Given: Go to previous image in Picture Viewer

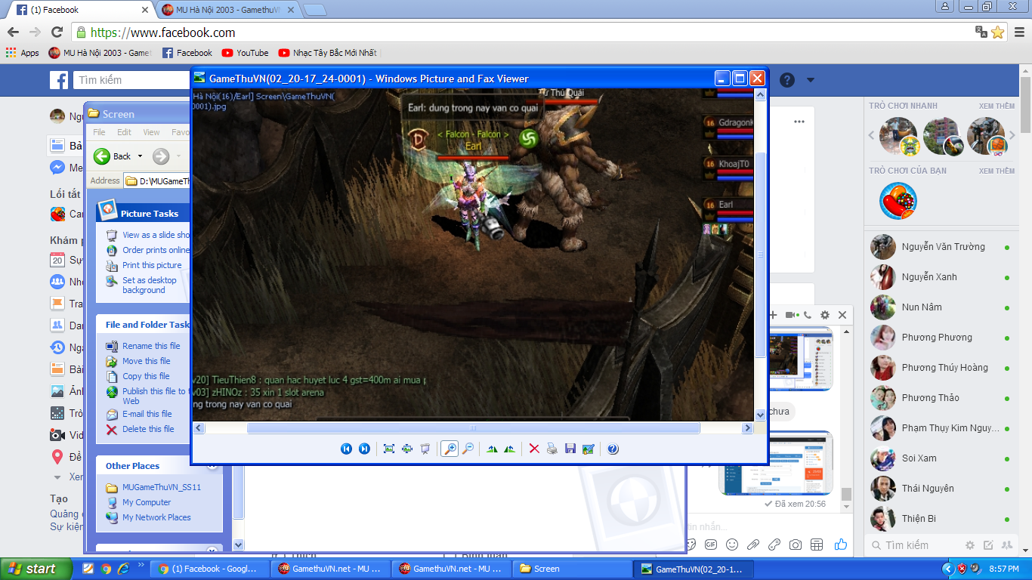Looking at the screenshot, I should (x=346, y=449).
